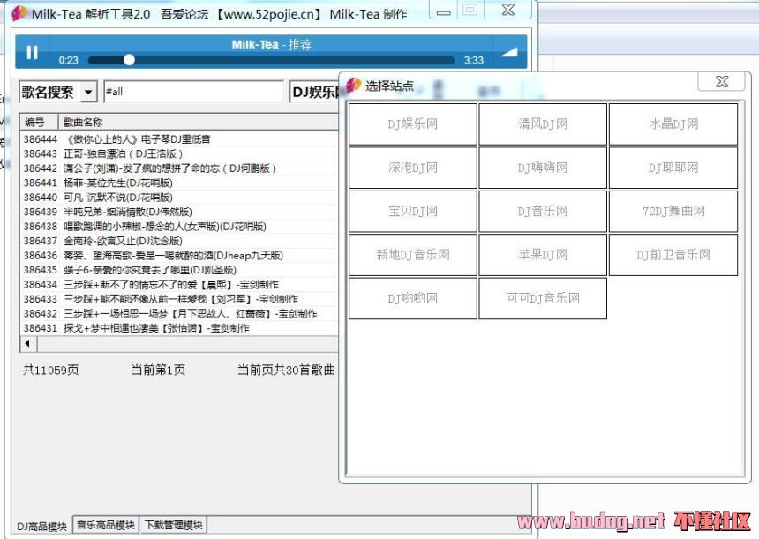Select song 386432 三步踩+一场相思一场梦
The image size is (759, 539).
pos(179,313)
